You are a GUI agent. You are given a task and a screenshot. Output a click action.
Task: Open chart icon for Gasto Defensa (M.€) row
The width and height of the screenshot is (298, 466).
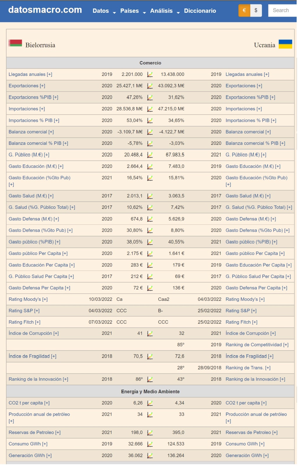150,219
